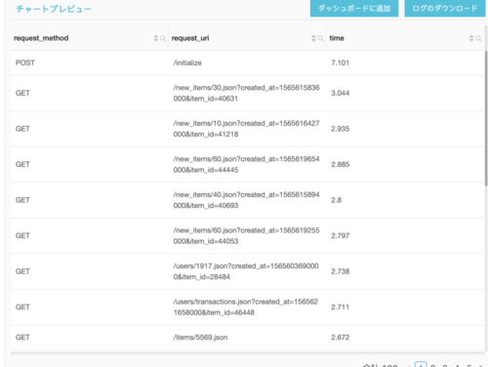Select the /initialize POST row
The width and height of the screenshot is (488, 367).
pos(248,62)
